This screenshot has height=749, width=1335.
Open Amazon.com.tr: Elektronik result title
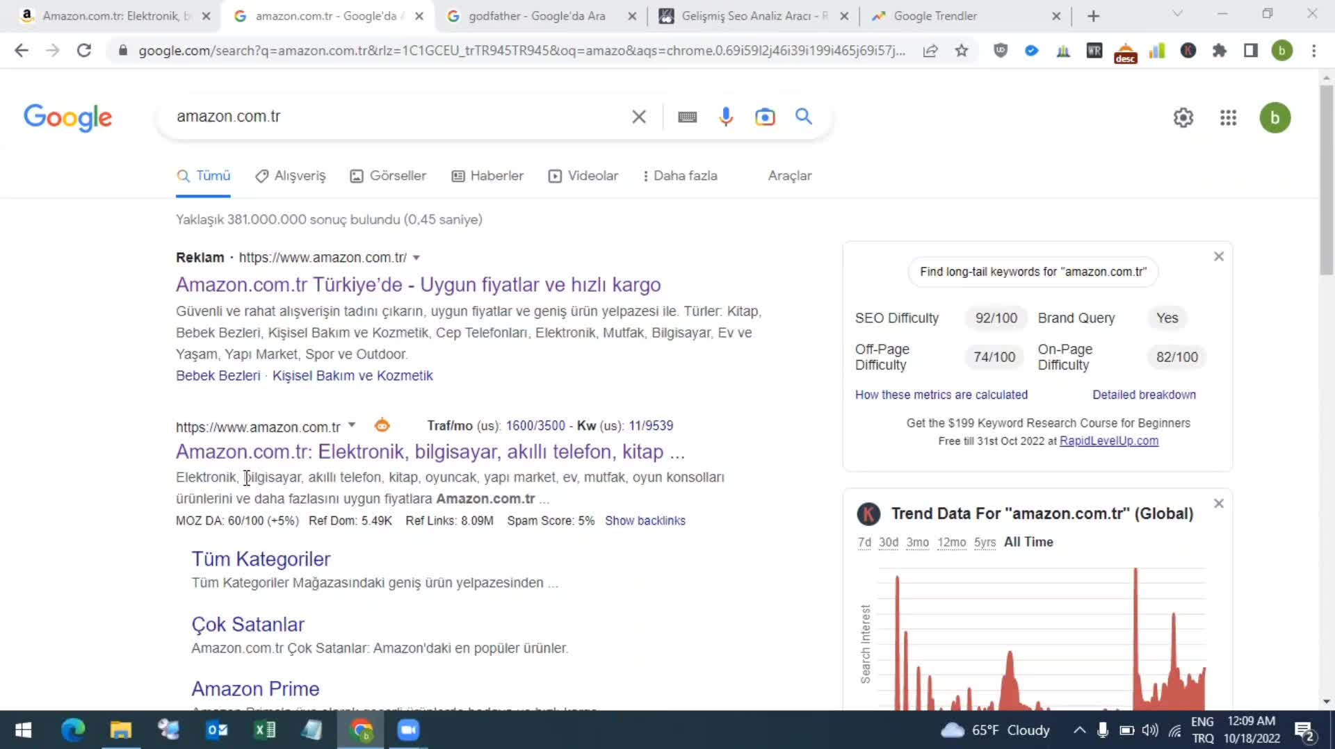click(x=430, y=452)
